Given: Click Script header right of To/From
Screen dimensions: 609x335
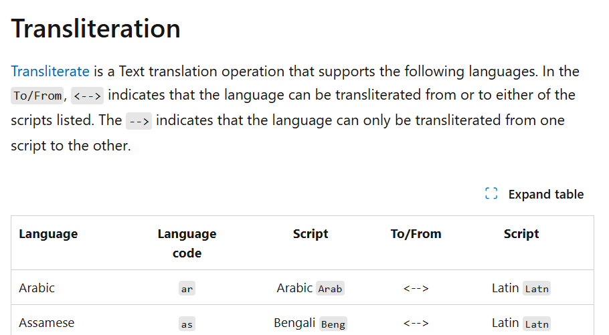Looking at the screenshot, I should tap(521, 234).
